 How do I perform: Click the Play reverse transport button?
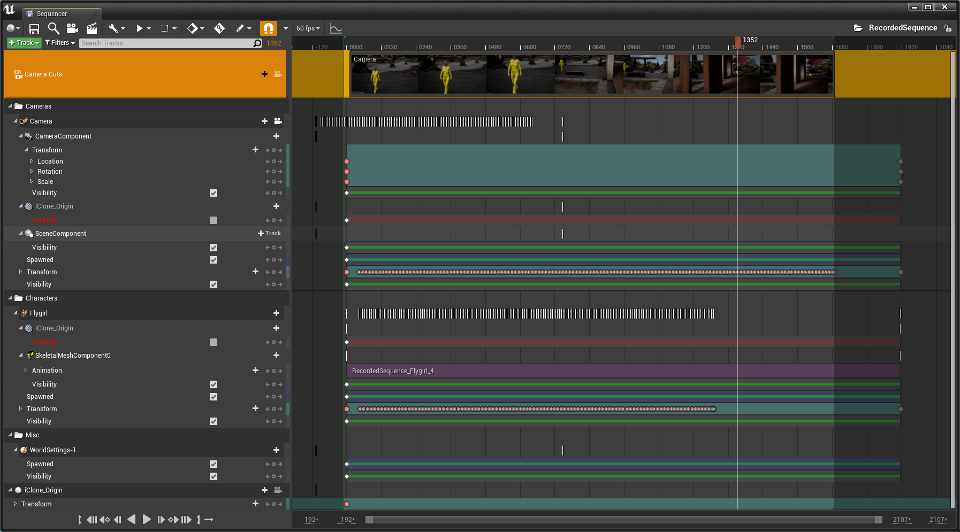point(132,520)
